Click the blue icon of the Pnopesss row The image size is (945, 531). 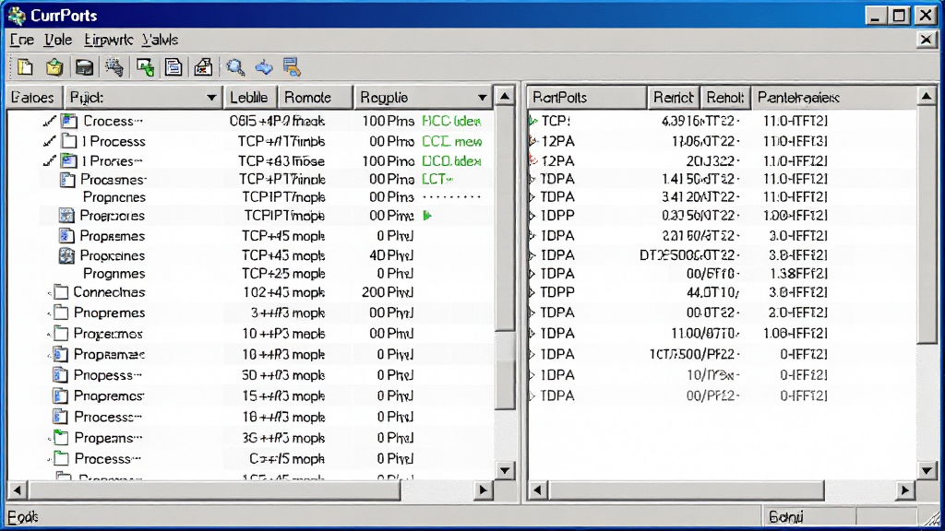(x=60, y=375)
